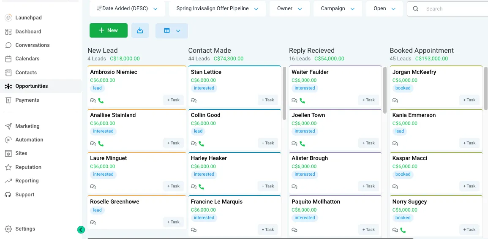The width and height of the screenshot is (488, 239).
Task: Click conversation icon on Kania Emmerson card
Action: click(395, 144)
